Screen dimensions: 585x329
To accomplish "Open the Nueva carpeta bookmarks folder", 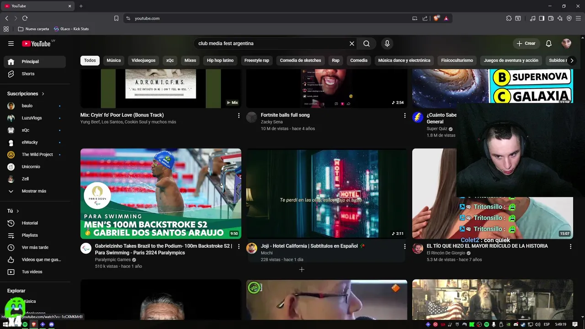I will 33,29.
